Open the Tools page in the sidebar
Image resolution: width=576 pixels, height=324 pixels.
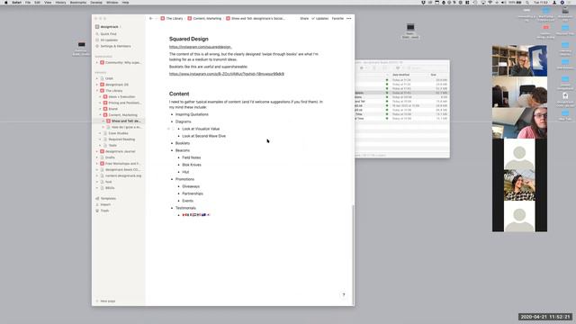pyautogui.click(x=112, y=146)
